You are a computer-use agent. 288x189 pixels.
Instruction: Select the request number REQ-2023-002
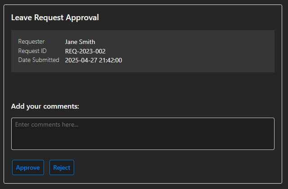(x=85, y=51)
